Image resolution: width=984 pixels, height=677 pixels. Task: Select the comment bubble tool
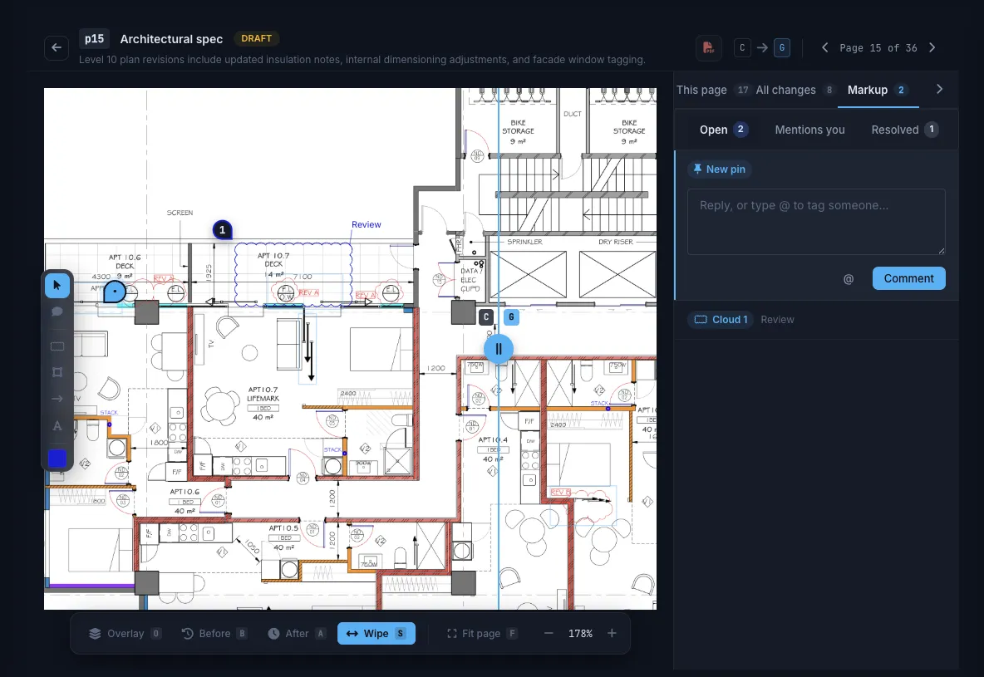(57, 312)
